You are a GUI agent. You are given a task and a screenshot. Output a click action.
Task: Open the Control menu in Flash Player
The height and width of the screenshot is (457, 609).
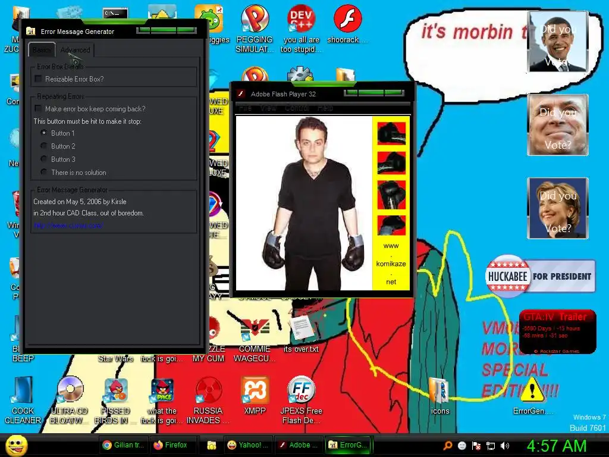(x=297, y=108)
